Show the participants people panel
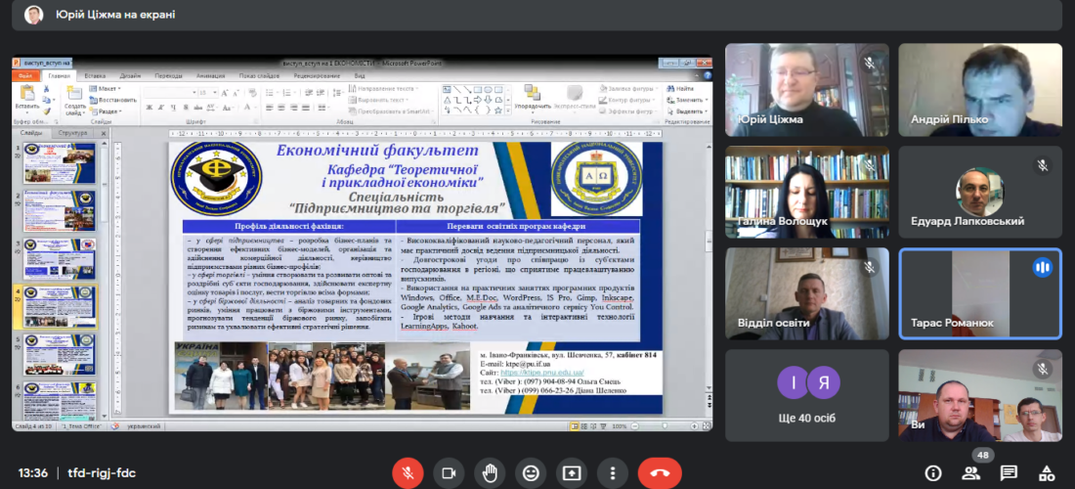1075x489 pixels. 971,473
